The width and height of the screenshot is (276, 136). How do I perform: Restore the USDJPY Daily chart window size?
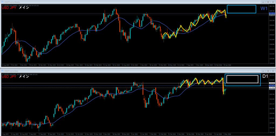[268, 71]
